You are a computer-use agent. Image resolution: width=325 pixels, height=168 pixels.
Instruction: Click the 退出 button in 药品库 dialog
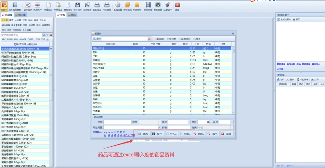227,134
